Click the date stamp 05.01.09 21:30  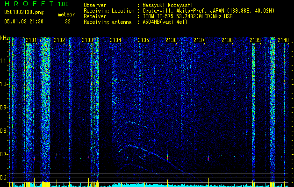pos(24,22)
